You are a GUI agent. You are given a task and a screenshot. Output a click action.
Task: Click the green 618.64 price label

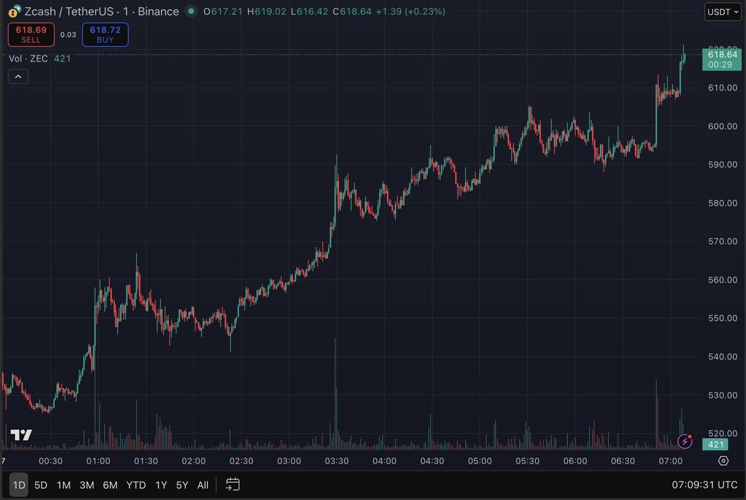point(721,59)
